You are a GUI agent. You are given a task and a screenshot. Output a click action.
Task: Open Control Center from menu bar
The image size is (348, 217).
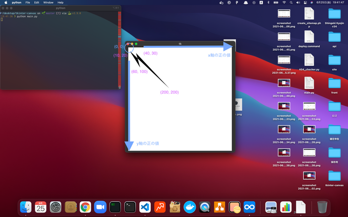[x=305, y=3]
